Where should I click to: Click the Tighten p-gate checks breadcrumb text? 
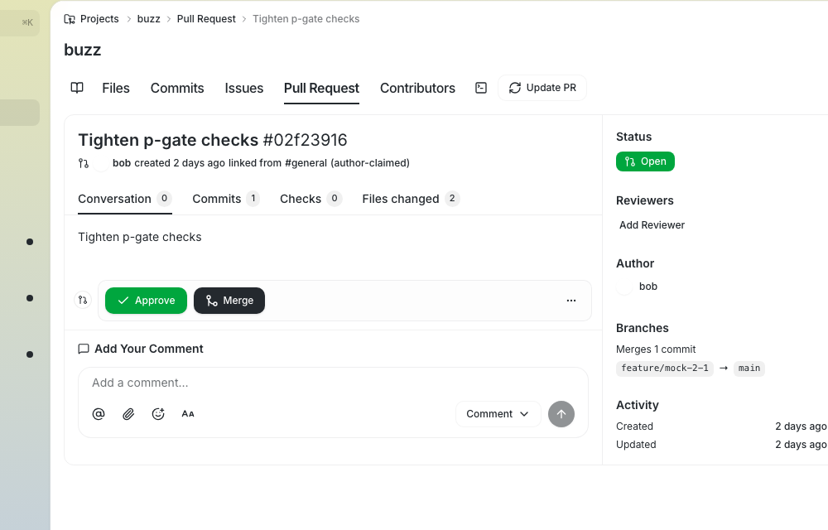[x=306, y=19]
